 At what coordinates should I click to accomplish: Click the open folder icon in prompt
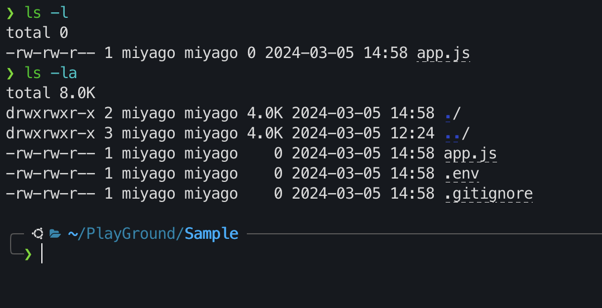pyautogui.click(x=55, y=233)
